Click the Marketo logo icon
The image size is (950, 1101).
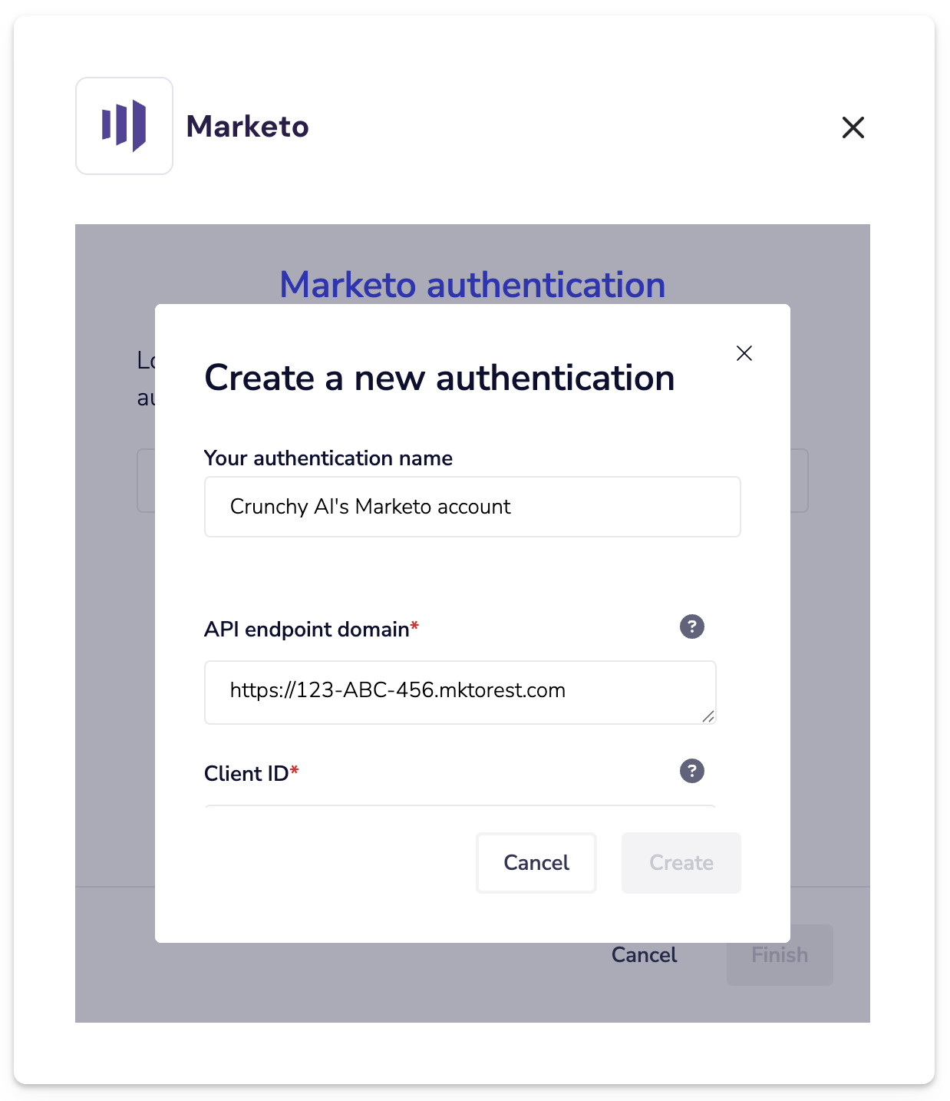pos(124,126)
